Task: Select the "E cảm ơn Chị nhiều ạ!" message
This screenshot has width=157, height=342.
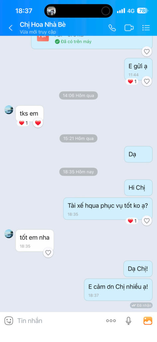Action: (118, 290)
